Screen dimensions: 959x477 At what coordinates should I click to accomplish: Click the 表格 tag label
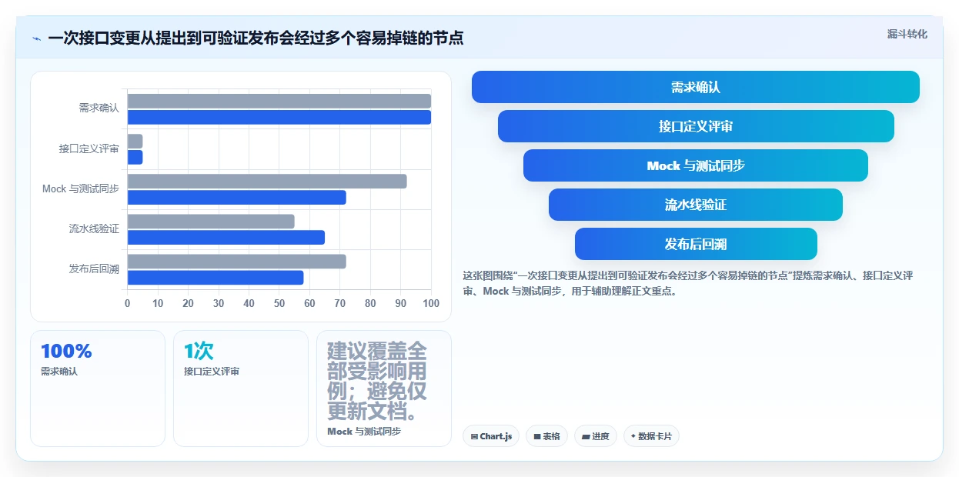(x=552, y=436)
